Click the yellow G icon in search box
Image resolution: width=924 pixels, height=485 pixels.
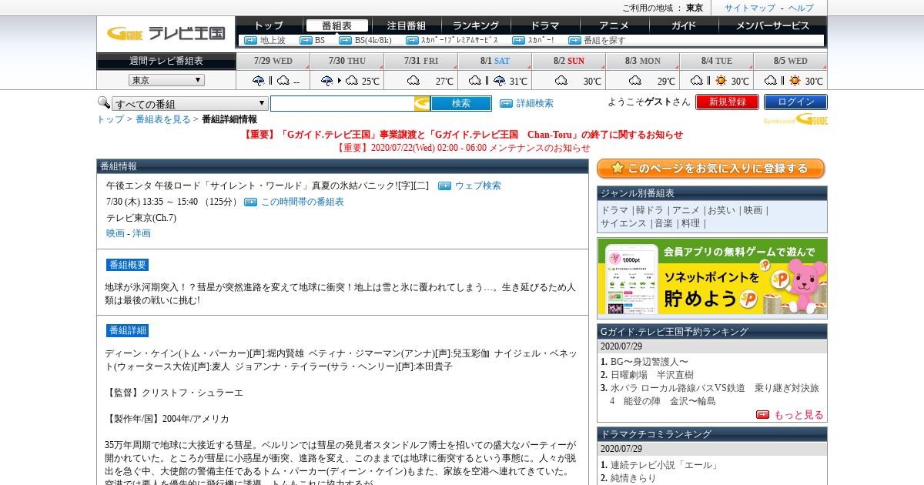pyautogui.click(x=422, y=103)
